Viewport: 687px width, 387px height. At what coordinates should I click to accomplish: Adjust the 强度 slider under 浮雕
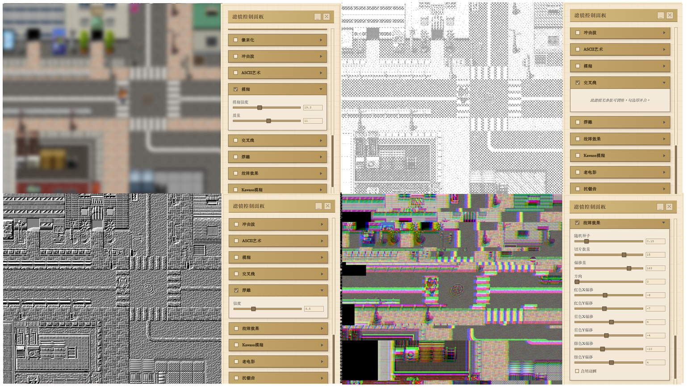pyautogui.click(x=267, y=309)
